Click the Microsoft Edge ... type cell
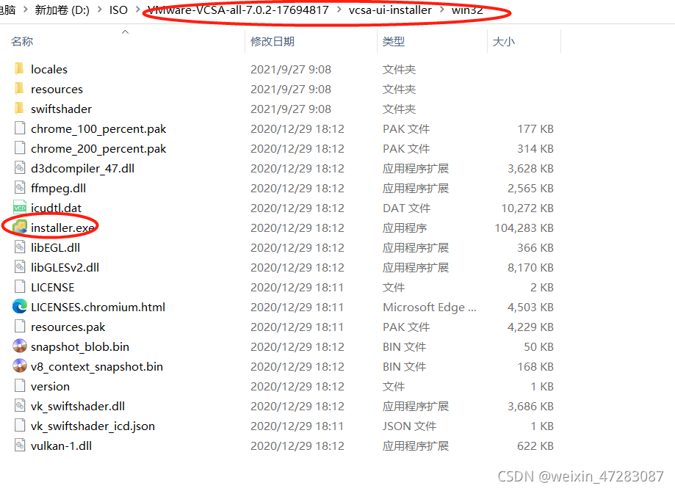Viewport: 675px width, 491px height. pos(430,307)
